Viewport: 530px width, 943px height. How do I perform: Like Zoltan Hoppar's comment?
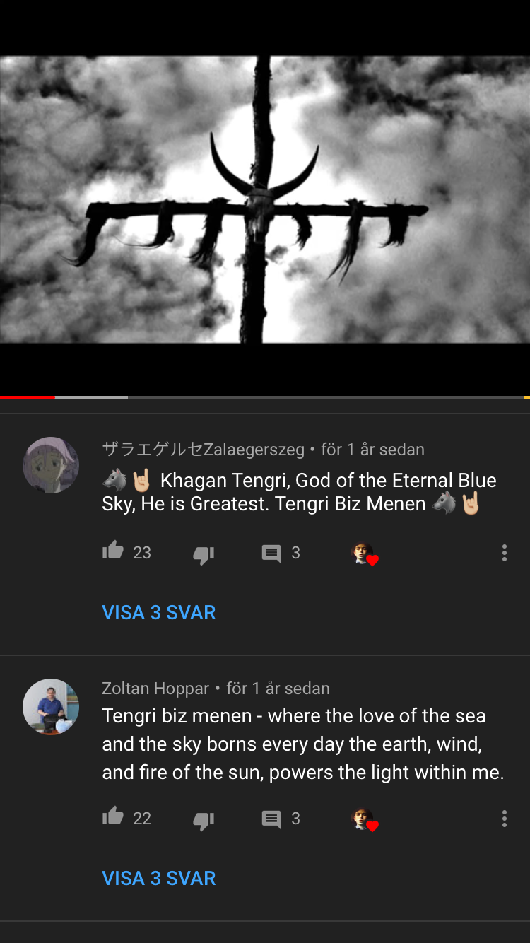coord(113,817)
